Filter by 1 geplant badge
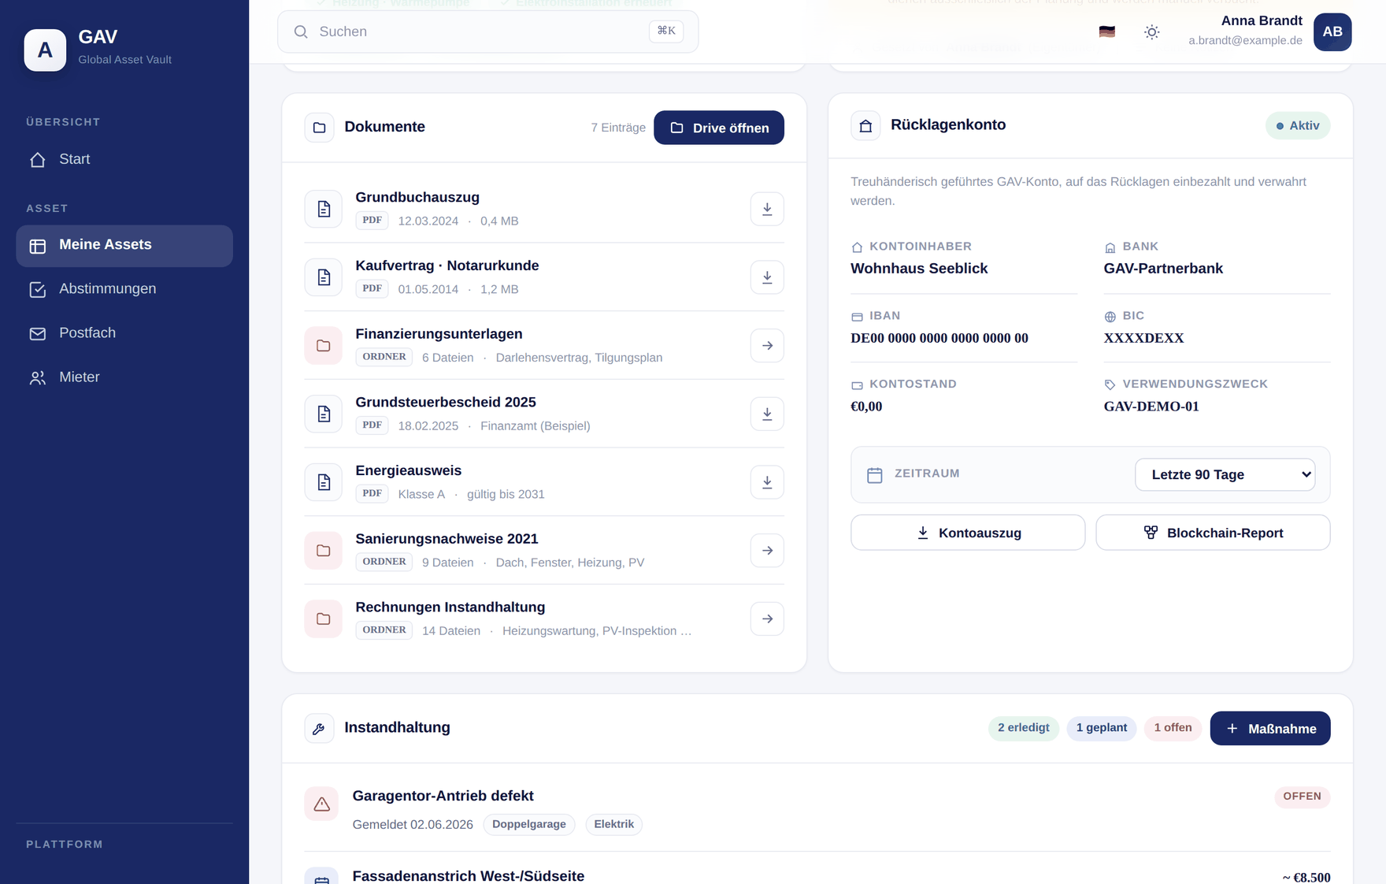Screen dimensions: 1386x884 click(1101, 728)
